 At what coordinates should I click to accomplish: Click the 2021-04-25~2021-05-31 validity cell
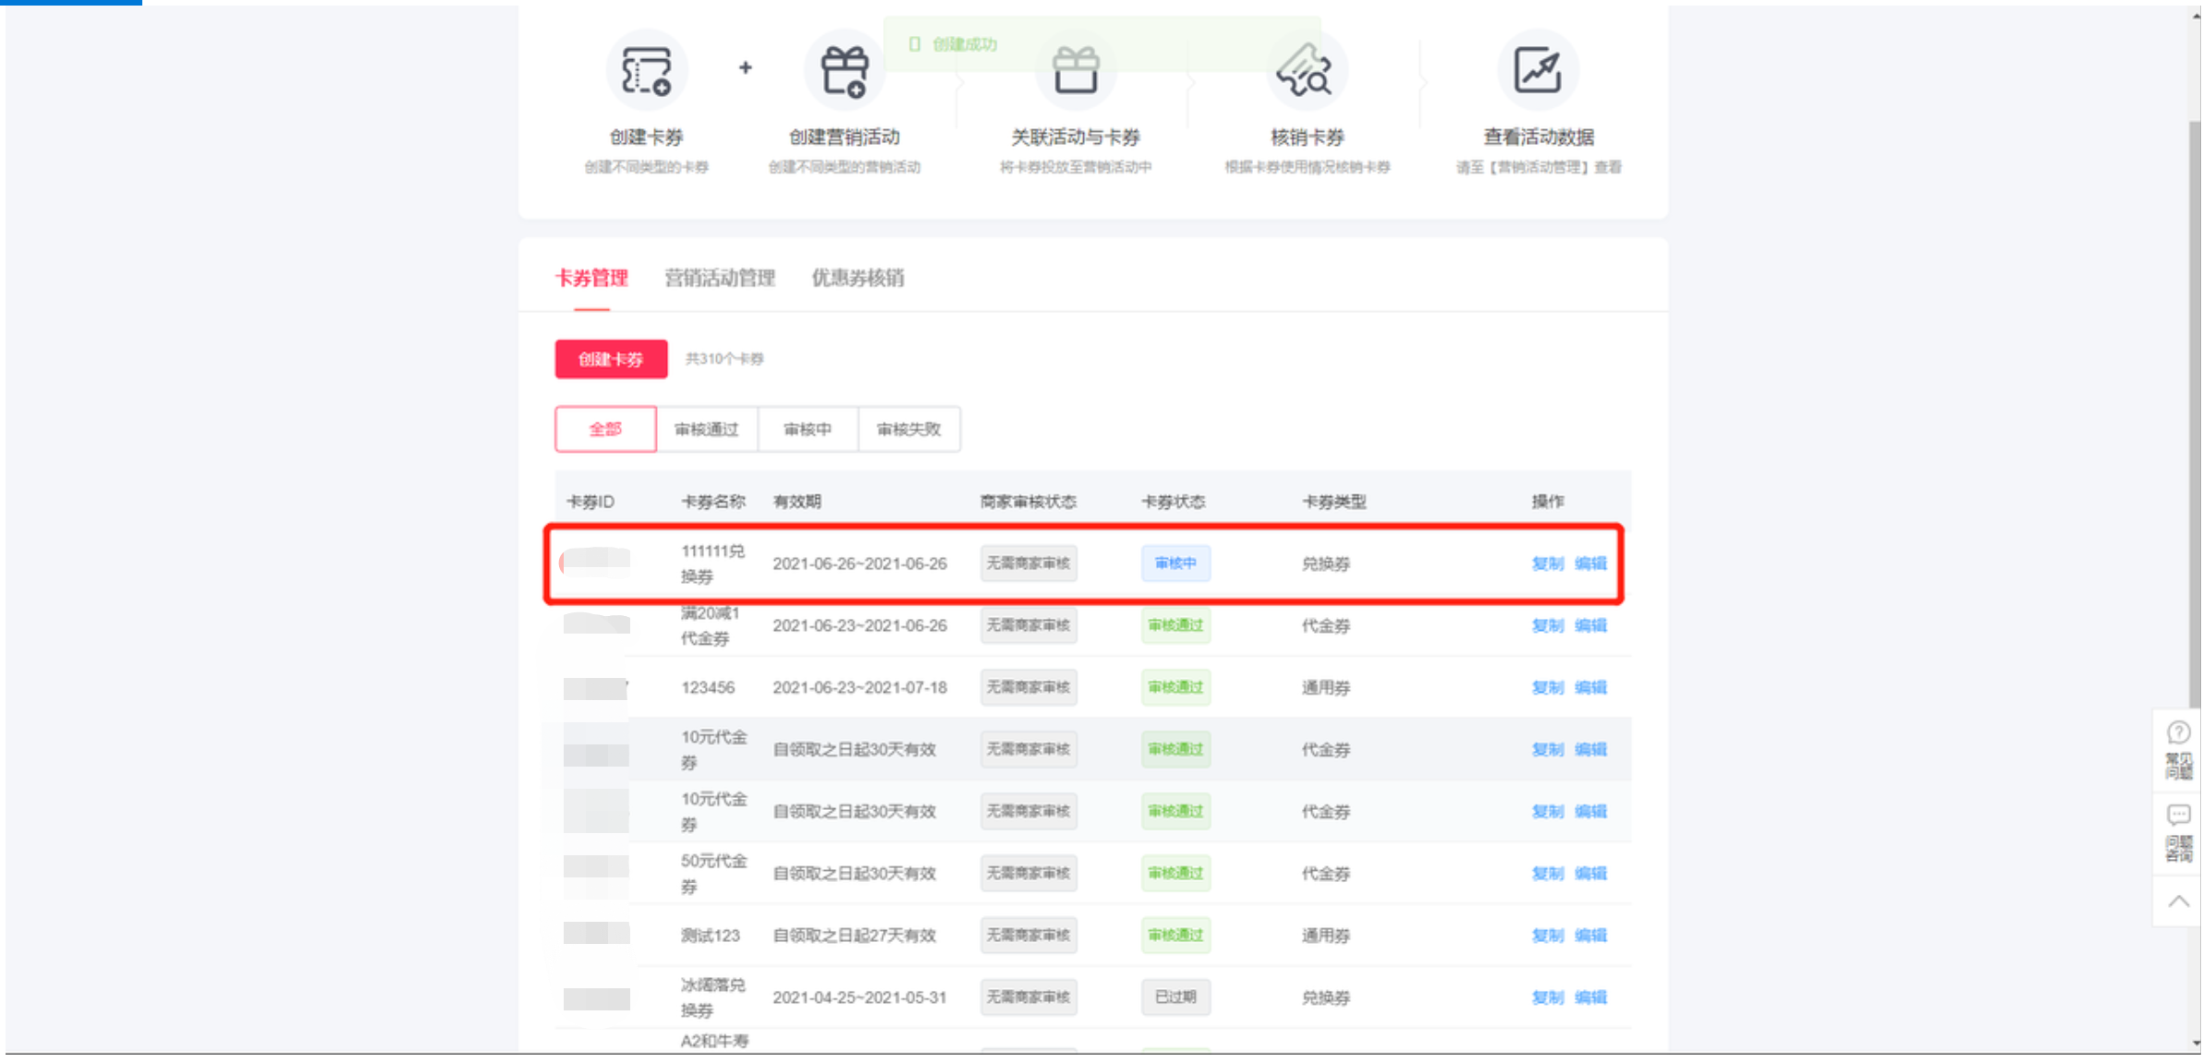[x=859, y=997]
